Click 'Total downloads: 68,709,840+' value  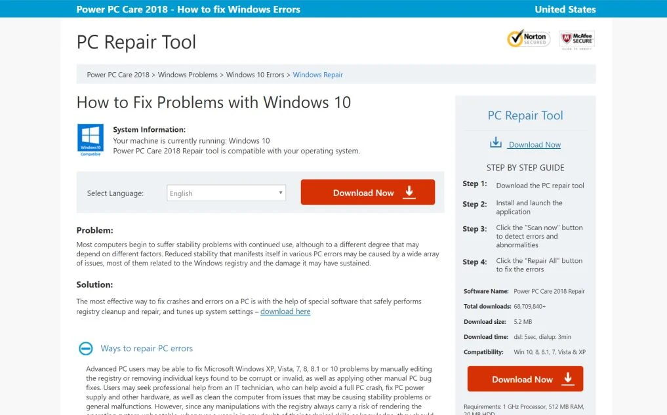pos(530,307)
